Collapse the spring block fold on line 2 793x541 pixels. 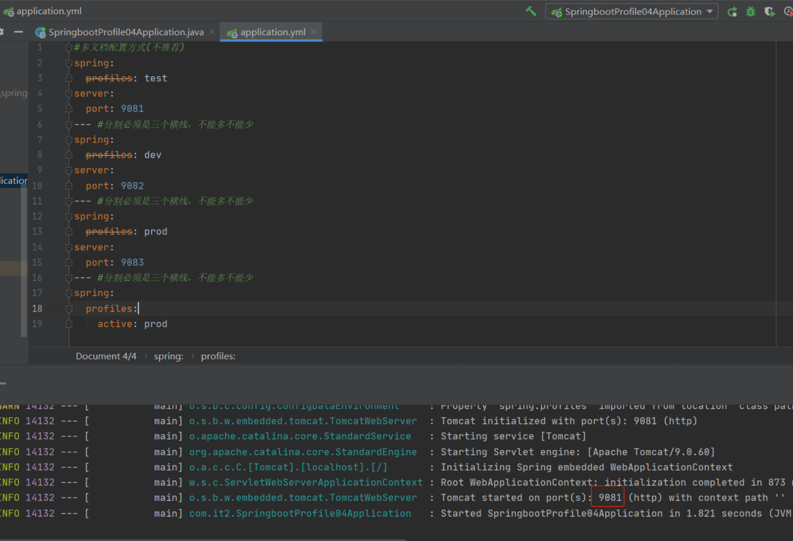[x=69, y=63]
